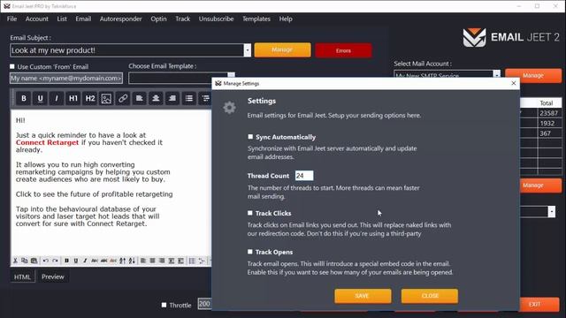This screenshot has height=318, width=566.
Task: Apply underline using the large U toolbar button
Action: click(40, 98)
